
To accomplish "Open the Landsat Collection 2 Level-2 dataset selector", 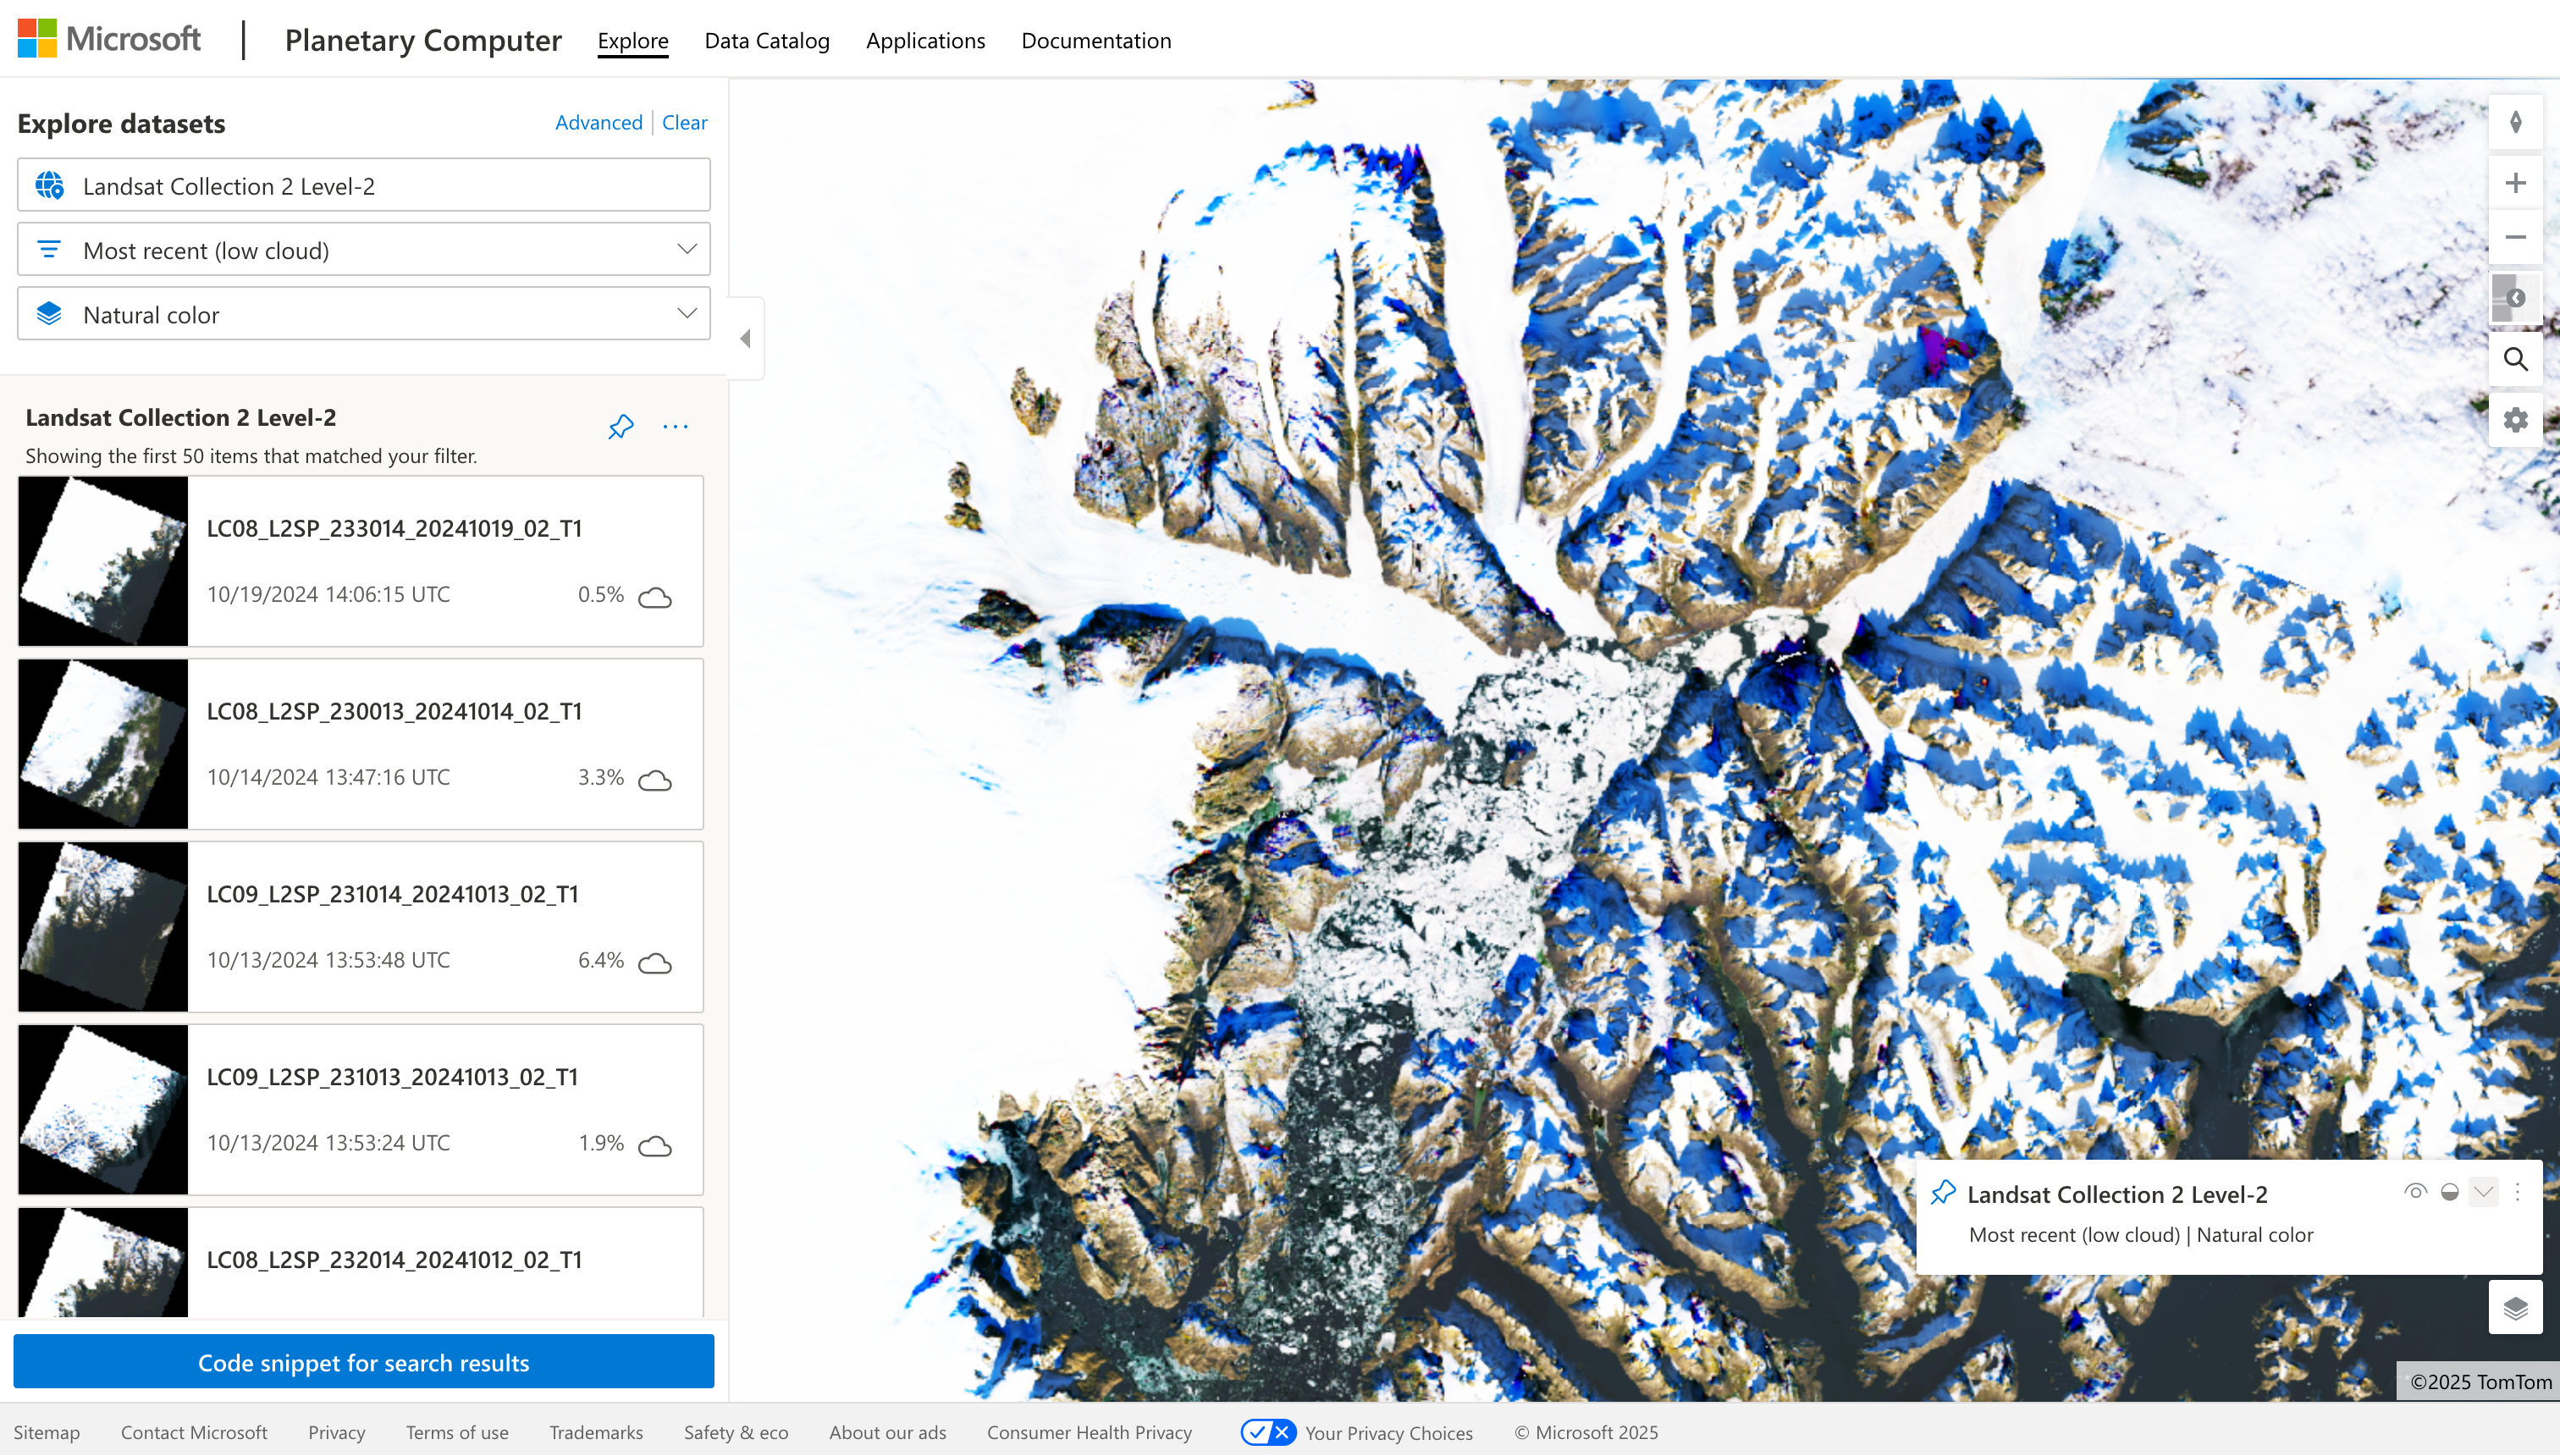I will click(x=364, y=186).
